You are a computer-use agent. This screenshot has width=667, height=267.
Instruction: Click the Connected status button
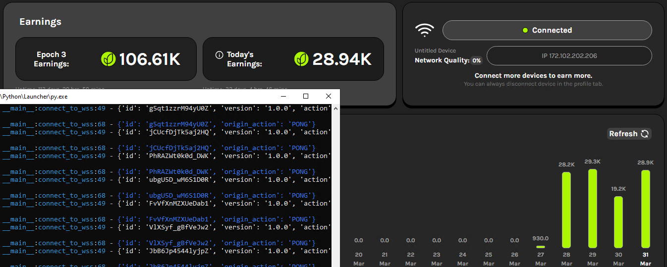click(x=547, y=30)
